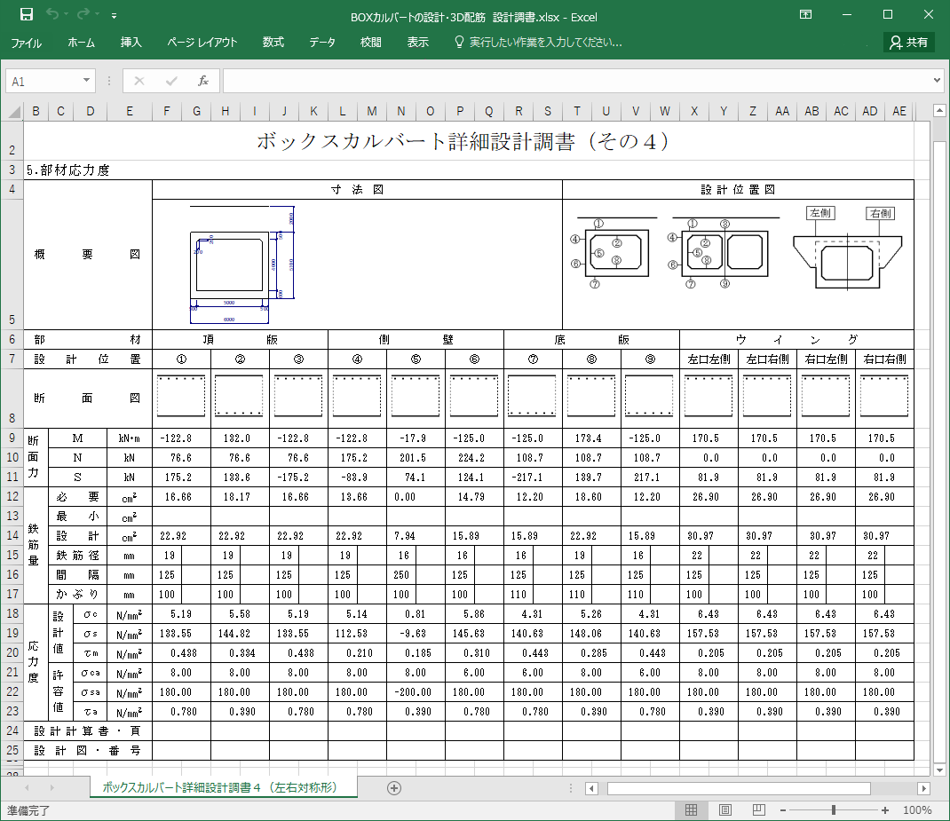Image resolution: width=950 pixels, height=821 pixels.
Task: Click the Enter checkmark formula bar icon
Action: coord(171,81)
